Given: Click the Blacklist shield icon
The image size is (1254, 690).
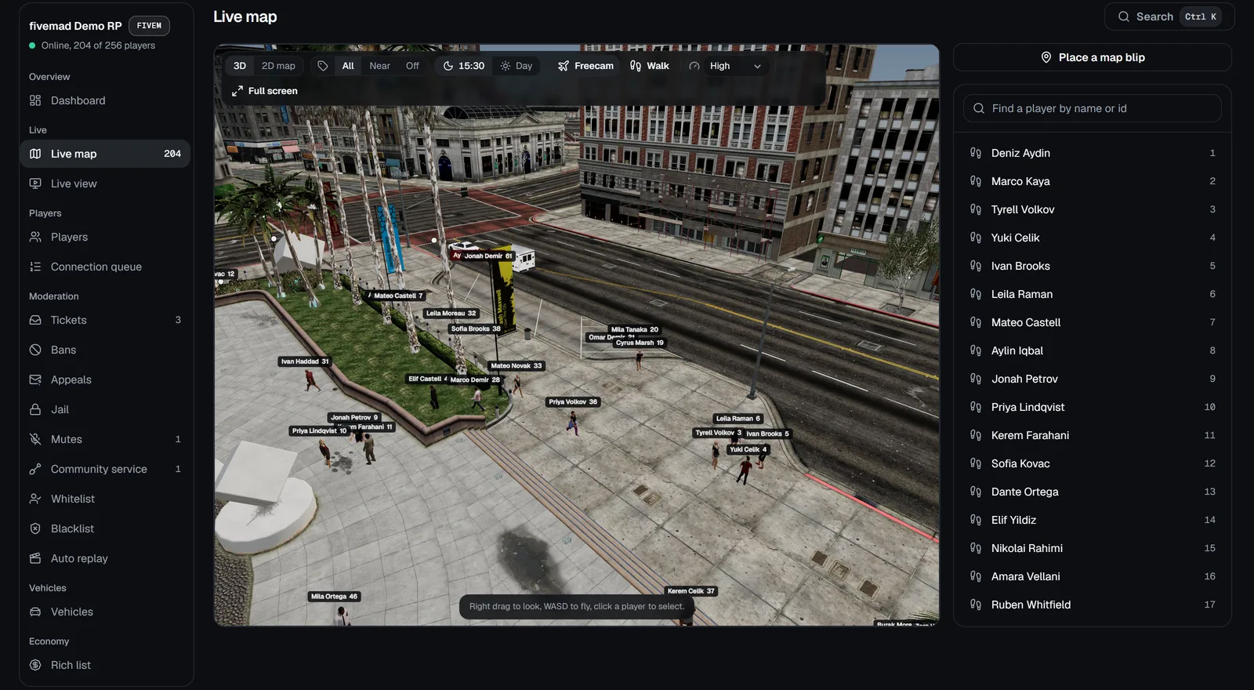Looking at the screenshot, I should [35, 528].
